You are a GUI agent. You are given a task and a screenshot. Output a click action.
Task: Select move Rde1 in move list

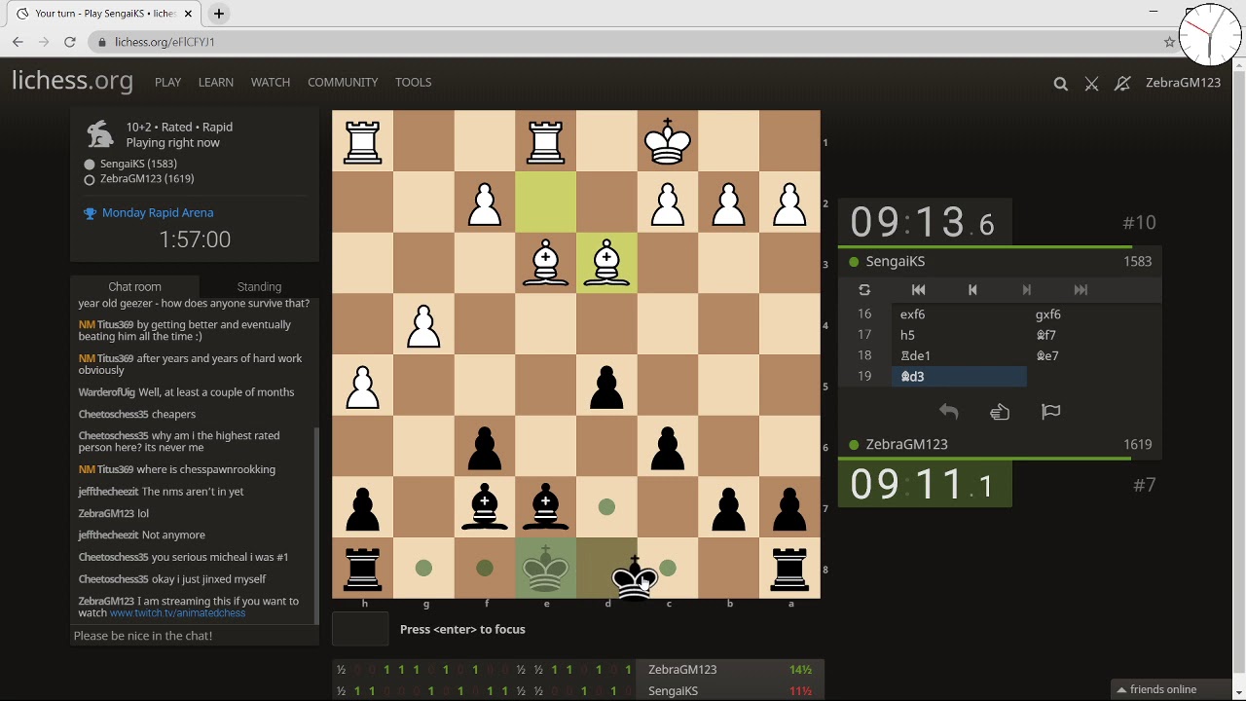pos(959,355)
